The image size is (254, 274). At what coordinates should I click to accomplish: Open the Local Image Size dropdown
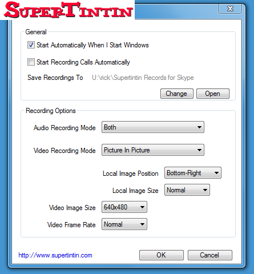pos(187,190)
